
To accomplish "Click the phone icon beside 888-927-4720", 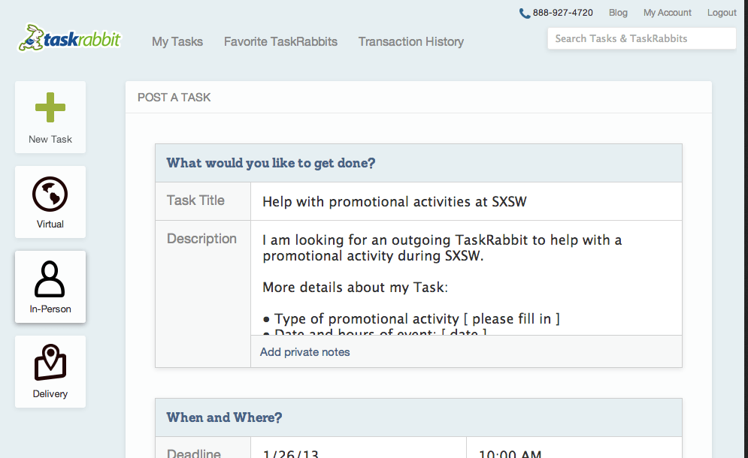I will pyautogui.click(x=525, y=13).
